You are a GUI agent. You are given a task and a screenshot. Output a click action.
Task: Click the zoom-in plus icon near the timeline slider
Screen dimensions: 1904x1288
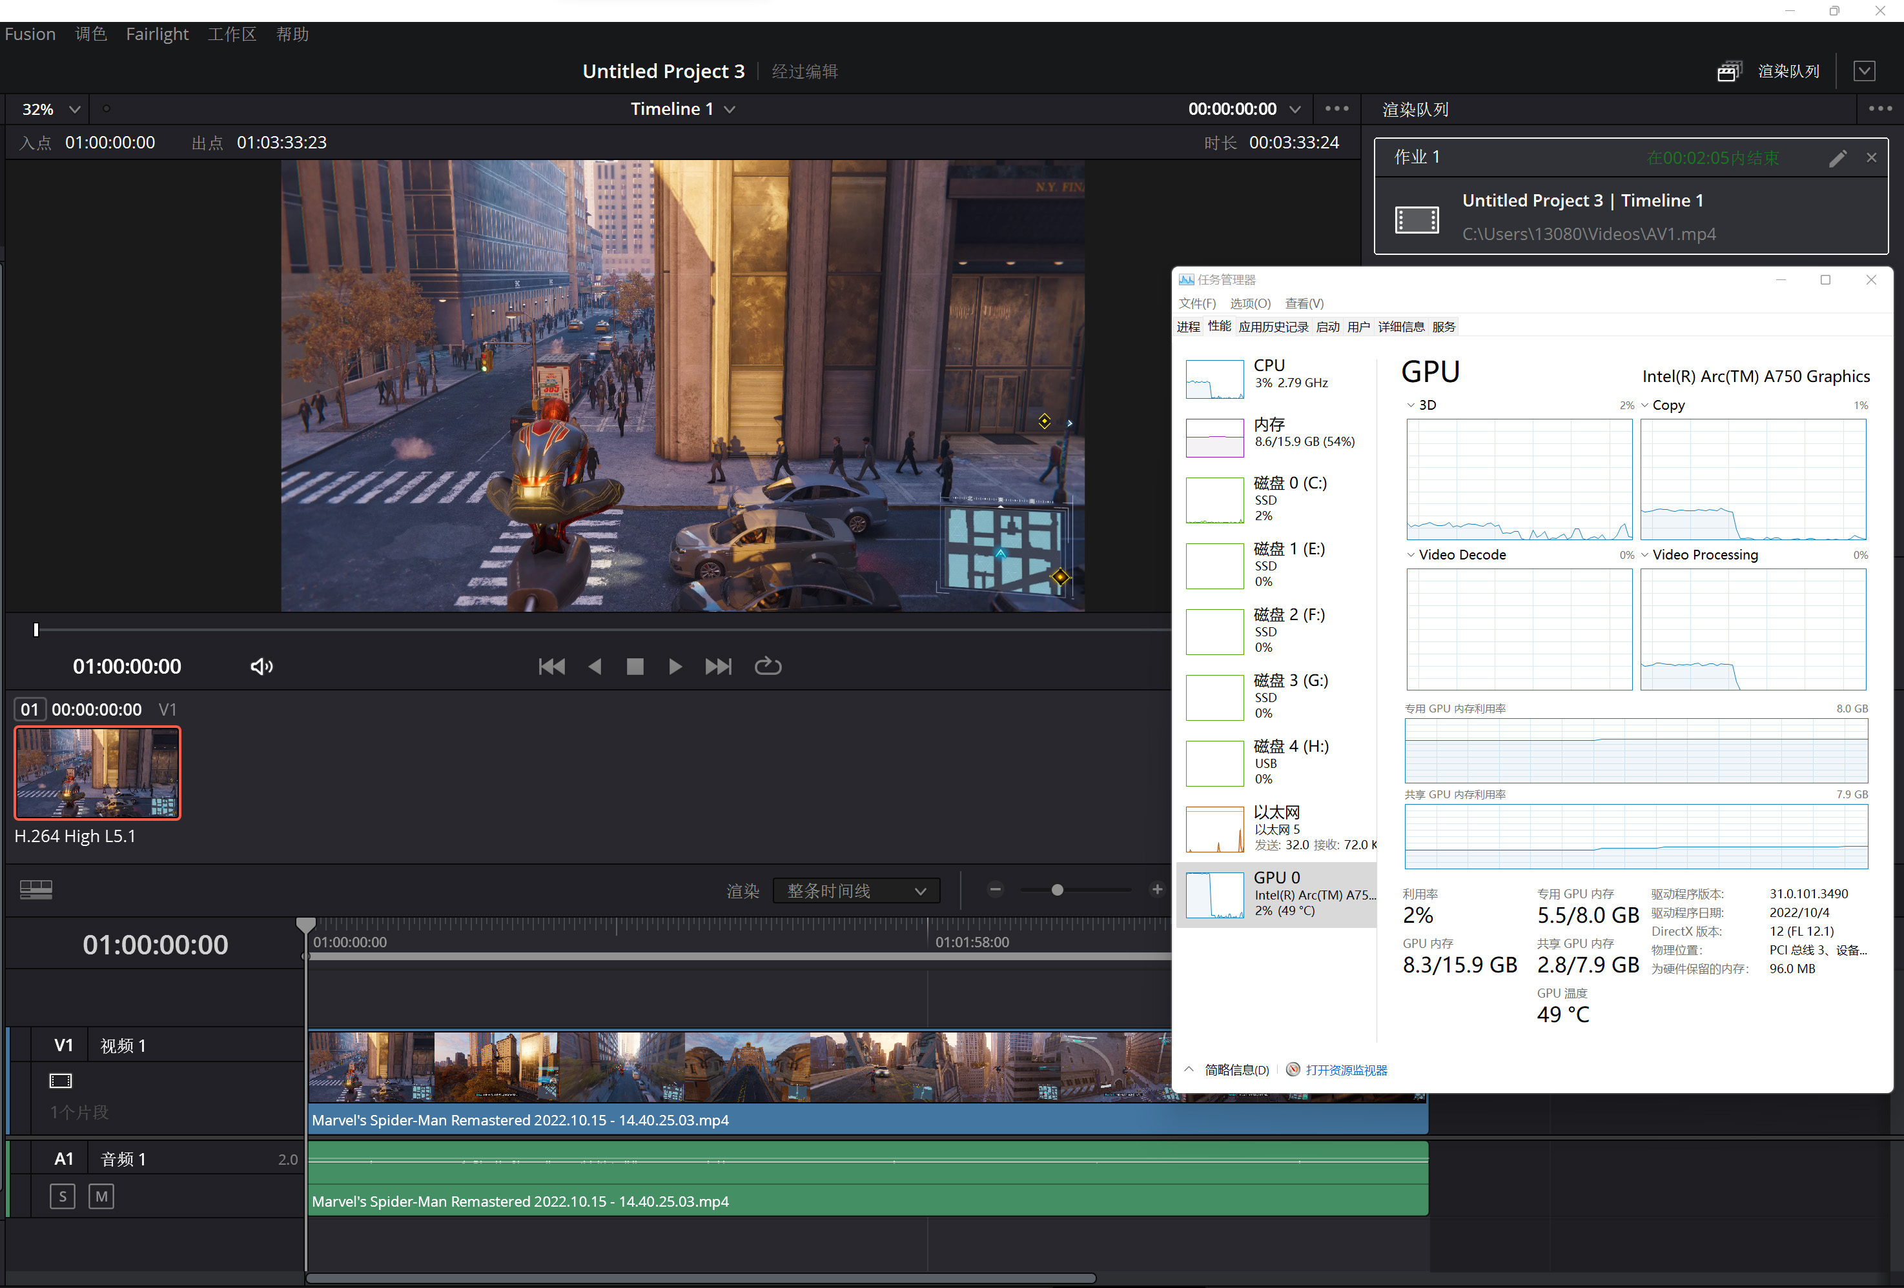pyautogui.click(x=1157, y=889)
